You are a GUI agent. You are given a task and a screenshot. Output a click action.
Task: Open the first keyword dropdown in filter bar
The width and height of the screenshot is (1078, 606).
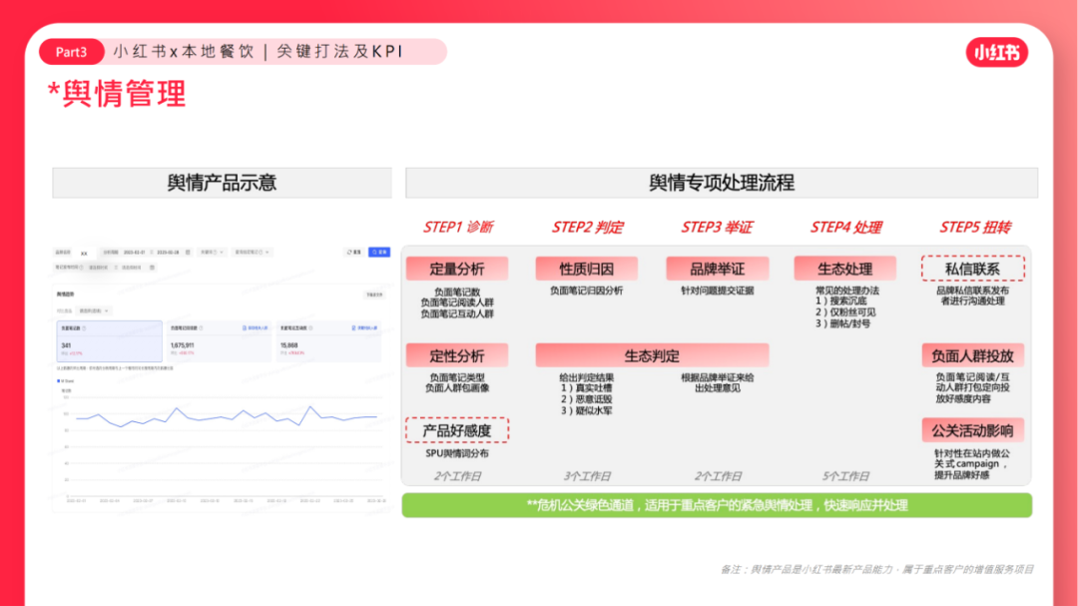tap(213, 253)
